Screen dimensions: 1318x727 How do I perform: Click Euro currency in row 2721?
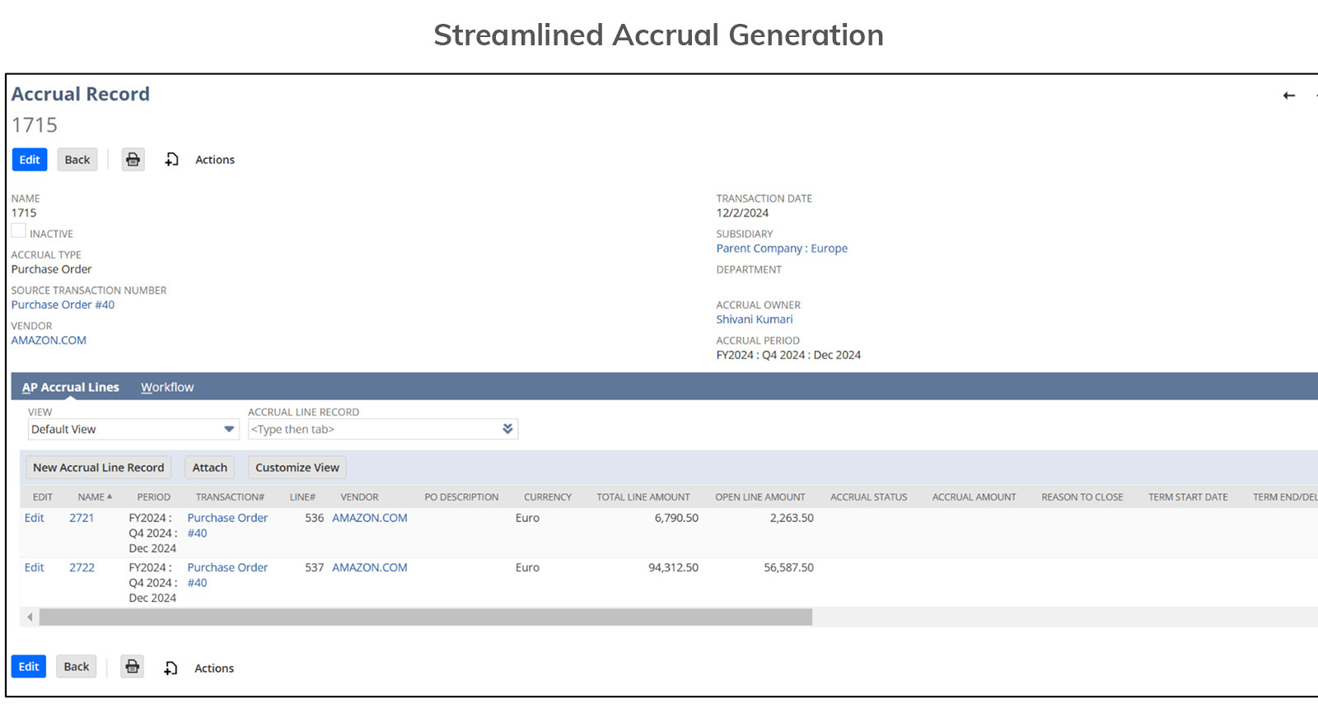[x=527, y=518]
